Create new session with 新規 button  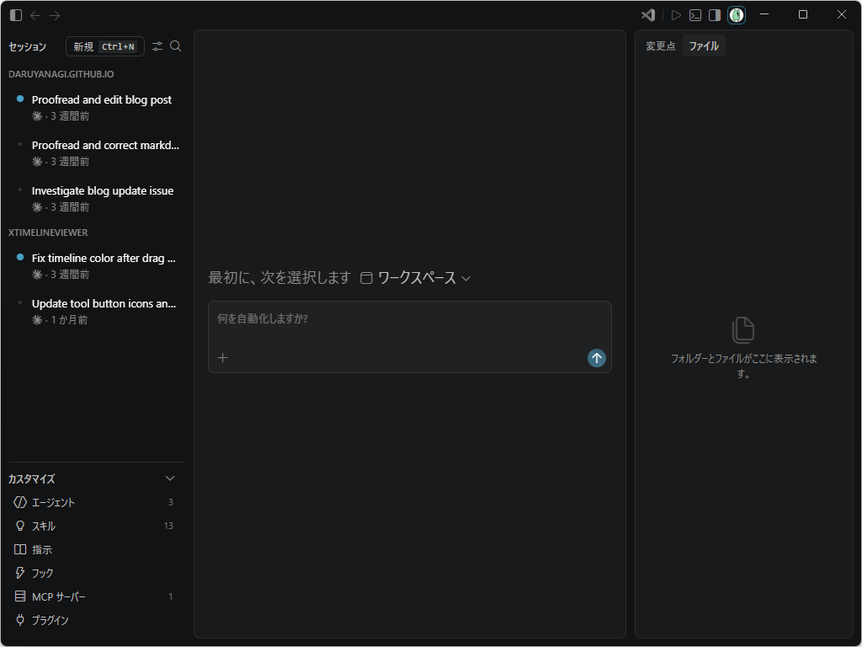[x=105, y=47]
